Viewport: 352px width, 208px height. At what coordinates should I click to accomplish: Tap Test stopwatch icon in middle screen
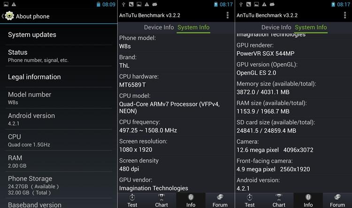(132, 197)
